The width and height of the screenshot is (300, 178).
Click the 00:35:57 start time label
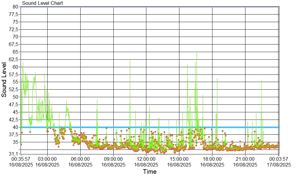click(21, 159)
